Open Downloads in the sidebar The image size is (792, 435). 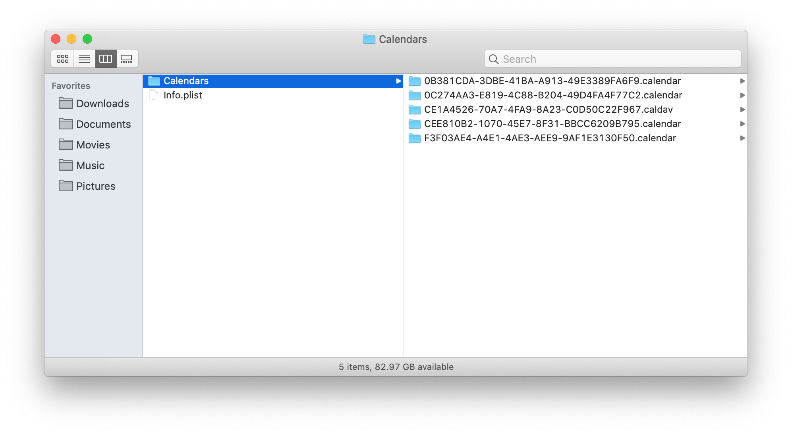tap(94, 104)
